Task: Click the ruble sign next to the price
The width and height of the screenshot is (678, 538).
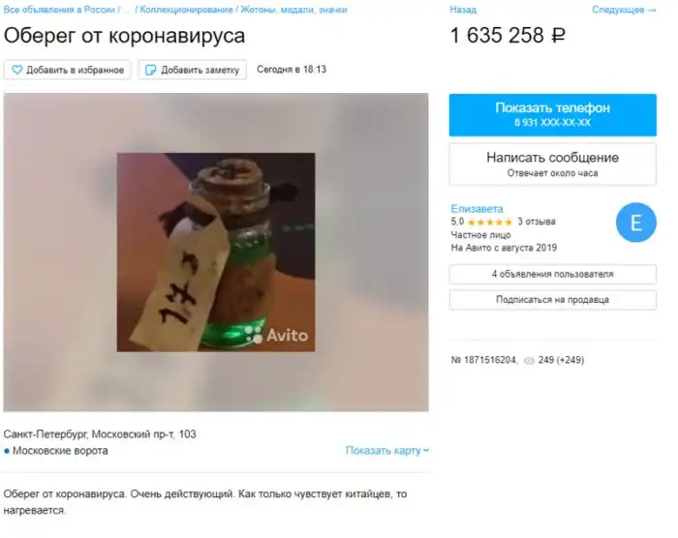Action: point(558,36)
